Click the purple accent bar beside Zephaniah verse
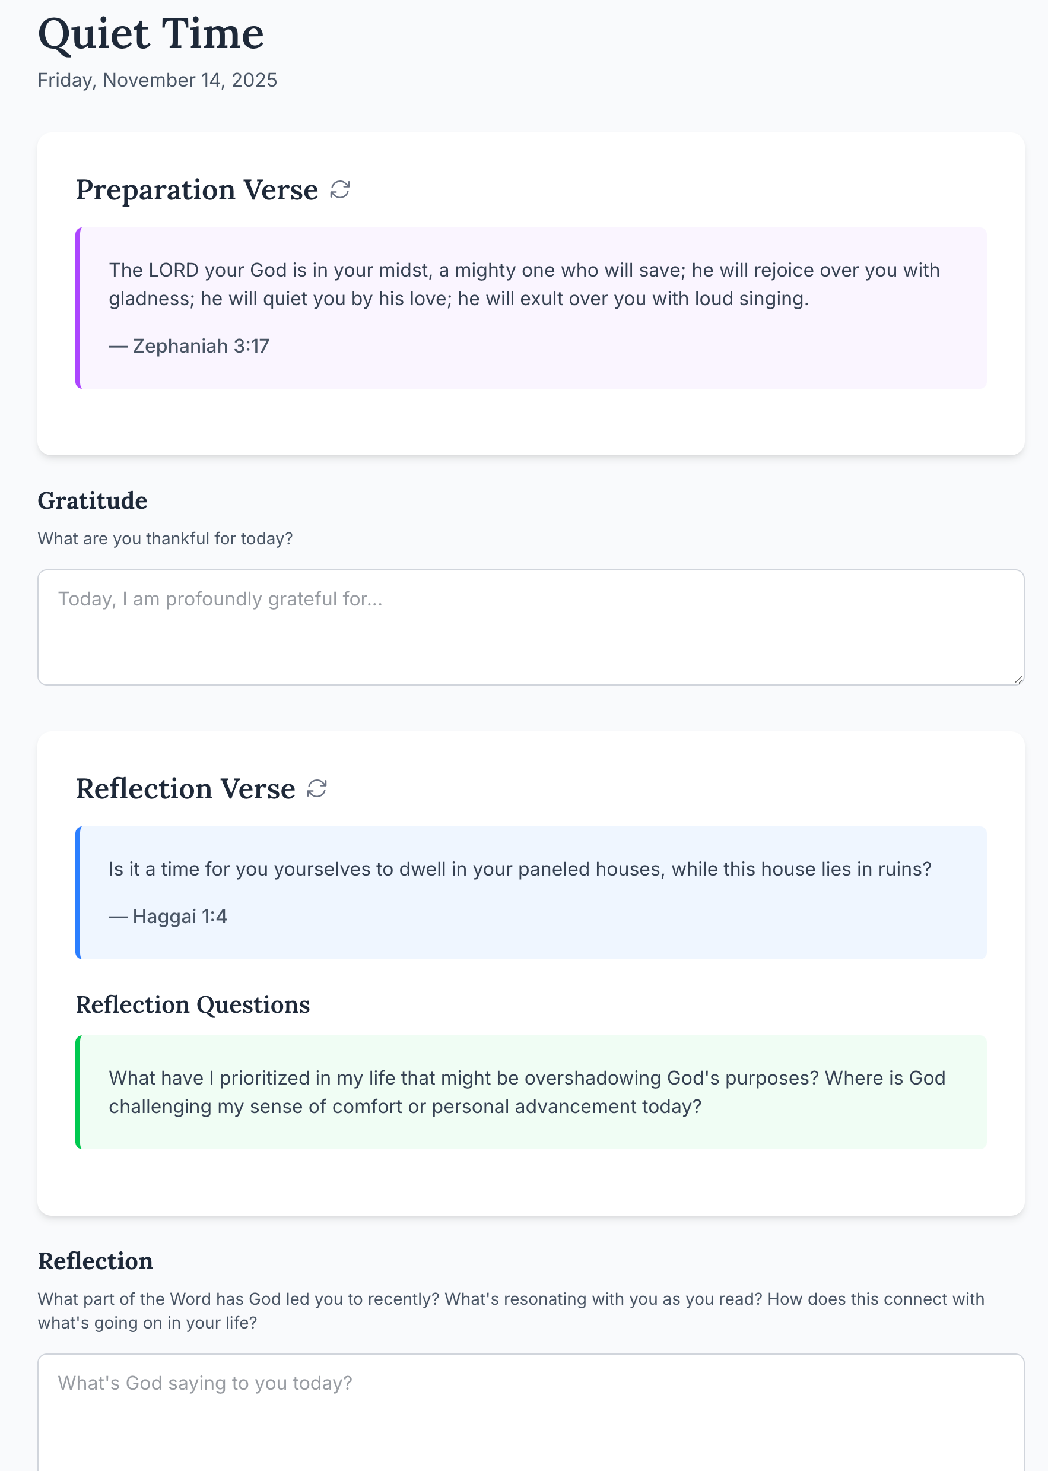This screenshot has width=1048, height=1471. (x=78, y=308)
